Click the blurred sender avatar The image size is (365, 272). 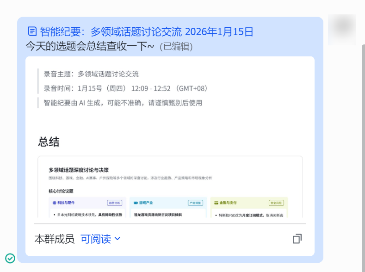click(342, 30)
